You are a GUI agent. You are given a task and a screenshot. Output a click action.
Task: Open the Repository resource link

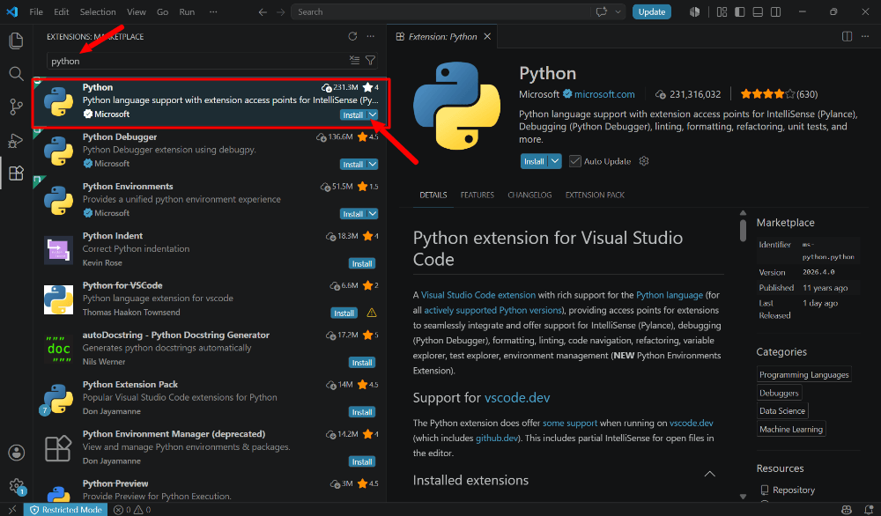(794, 490)
